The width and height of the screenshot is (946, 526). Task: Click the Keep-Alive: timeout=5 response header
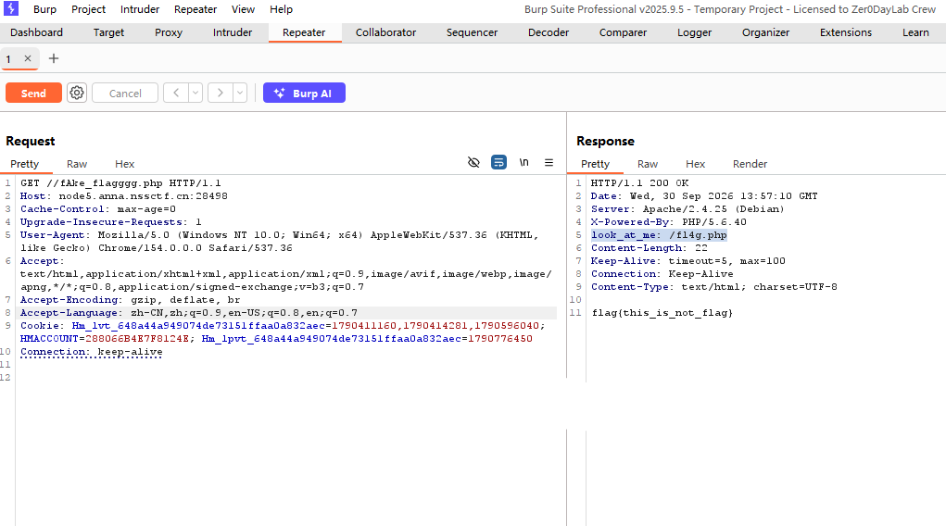687,260
